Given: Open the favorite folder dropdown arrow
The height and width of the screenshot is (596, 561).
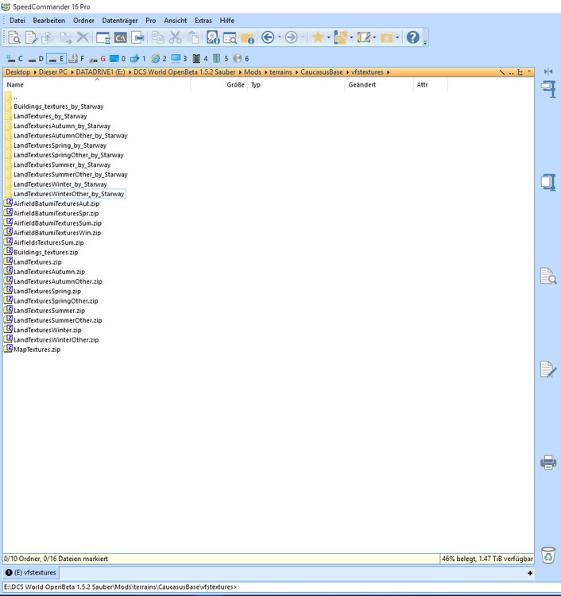Looking at the screenshot, I should coord(397,37).
